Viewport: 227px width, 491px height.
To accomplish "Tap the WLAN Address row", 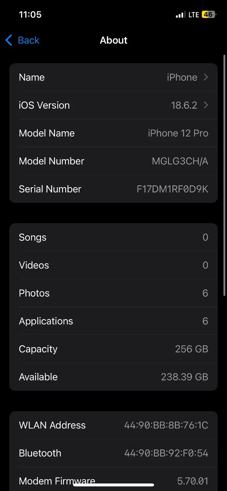I will [113, 425].
